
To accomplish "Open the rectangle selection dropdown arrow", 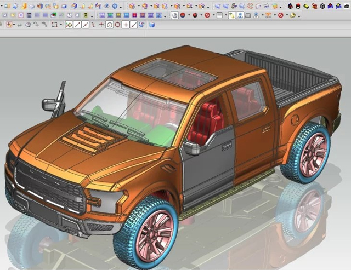I will (60, 25).
